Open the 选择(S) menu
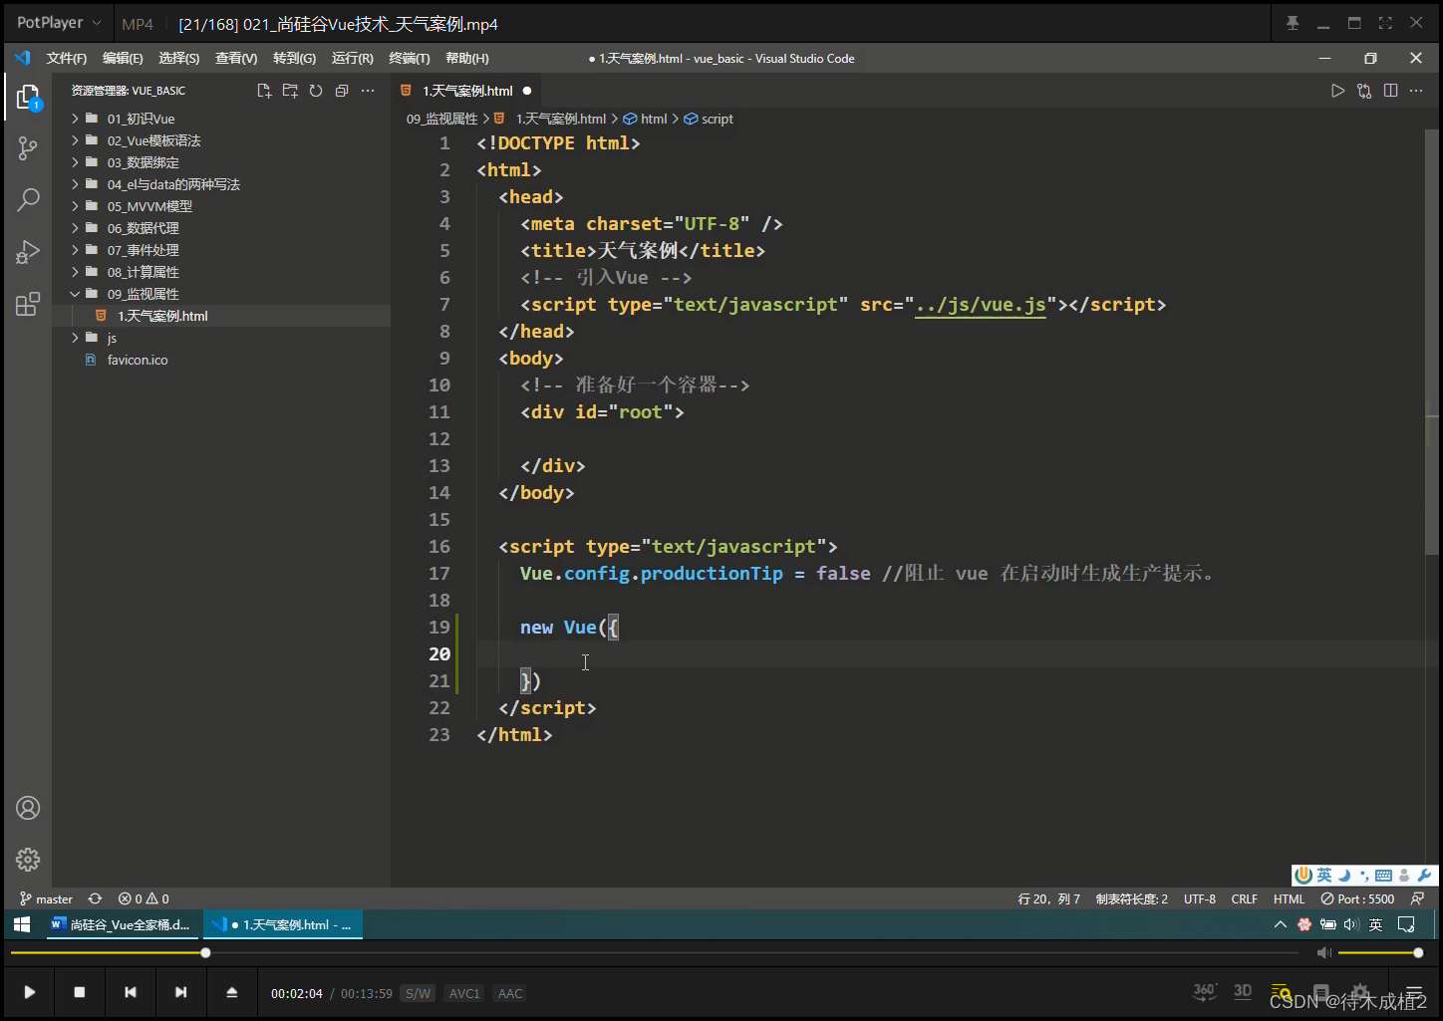This screenshot has width=1443, height=1021. (x=179, y=59)
